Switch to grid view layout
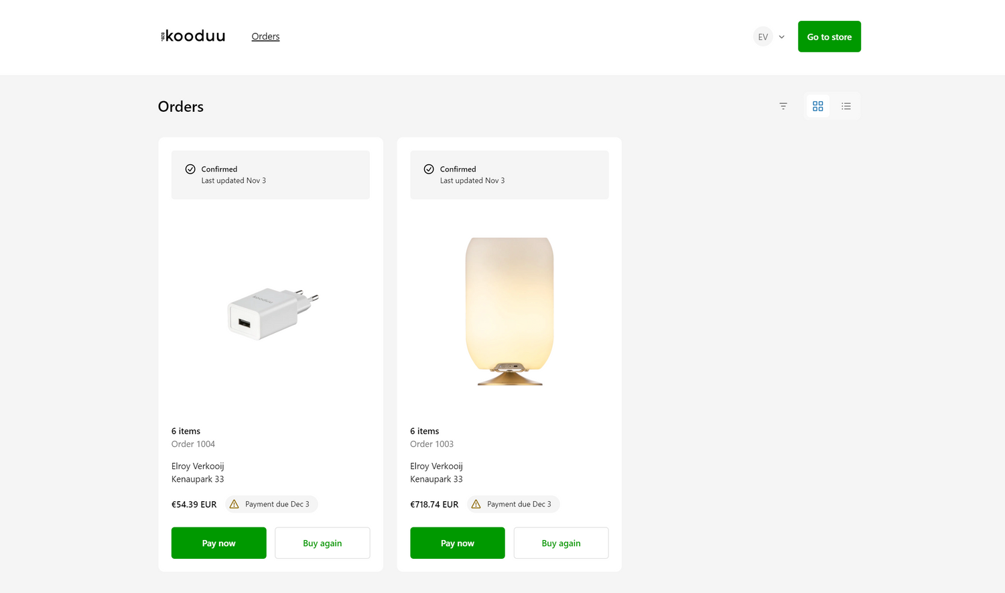 (x=817, y=106)
